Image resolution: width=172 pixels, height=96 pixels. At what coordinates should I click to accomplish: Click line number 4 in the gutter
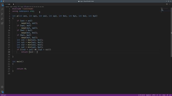[x=9, y=16]
